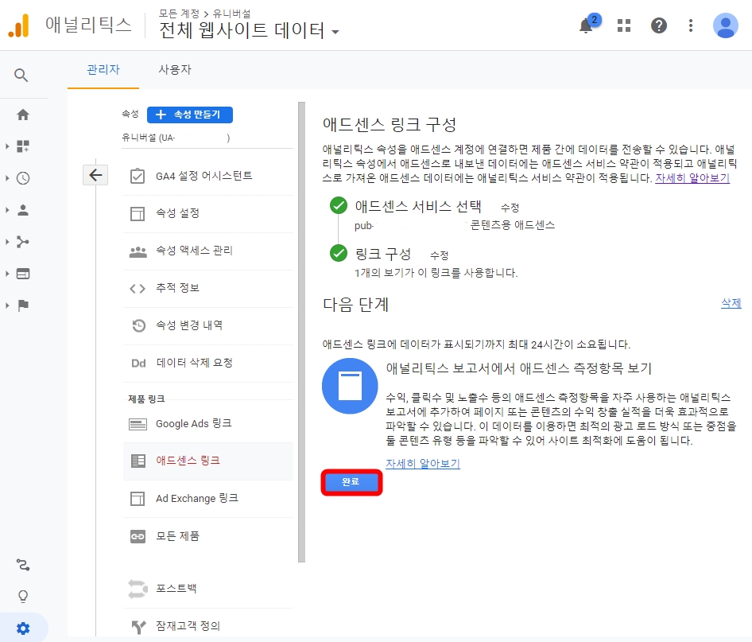This screenshot has width=752, height=642.
Task: Collapse the admin panel with back arrow
Action: coord(95,174)
